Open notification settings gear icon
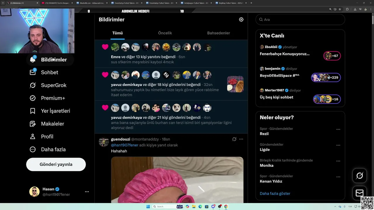This screenshot has width=374, height=210. 241,20
